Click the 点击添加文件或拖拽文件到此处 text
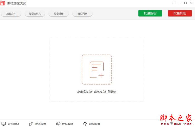The width and height of the screenshot is (195, 127). pos(97,92)
